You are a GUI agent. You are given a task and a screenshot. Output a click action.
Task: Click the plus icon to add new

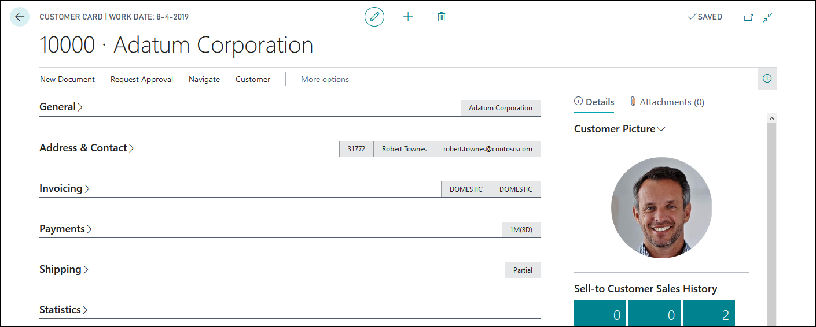click(x=408, y=17)
